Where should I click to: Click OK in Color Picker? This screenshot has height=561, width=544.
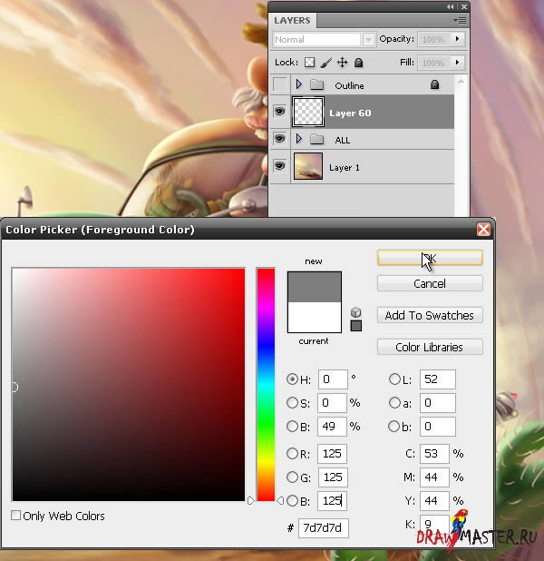[x=430, y=258]
